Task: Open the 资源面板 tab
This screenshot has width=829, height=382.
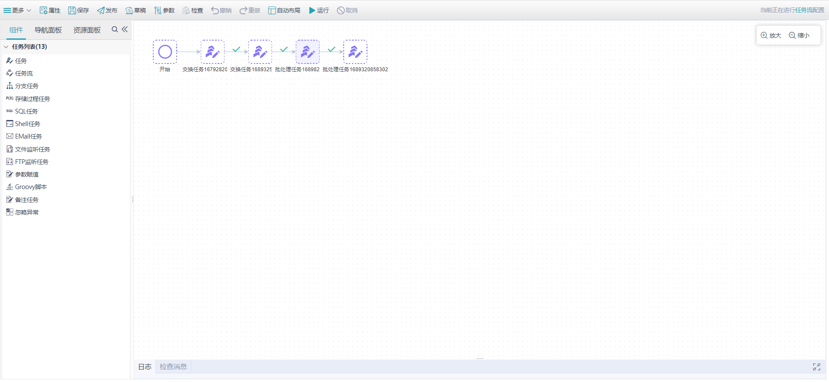Action: [87, 30]
